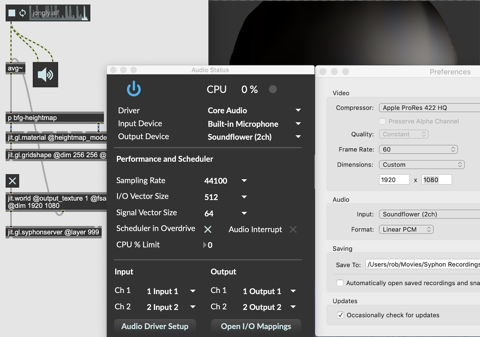Enable Audio Interrupt checkbox
Screen dimensions: 480x337
point(293,229)
